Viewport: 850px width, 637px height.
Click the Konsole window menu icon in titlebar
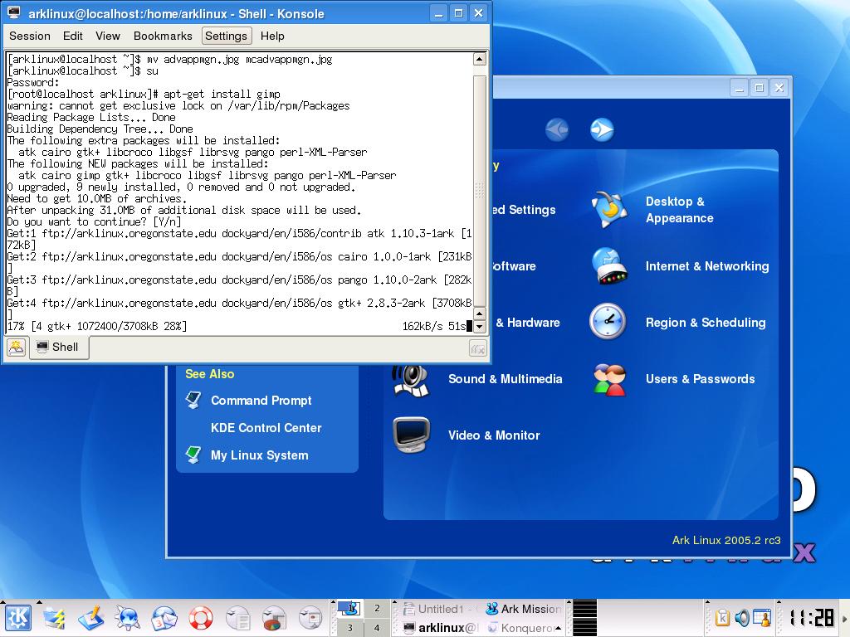tap(14, 12)
